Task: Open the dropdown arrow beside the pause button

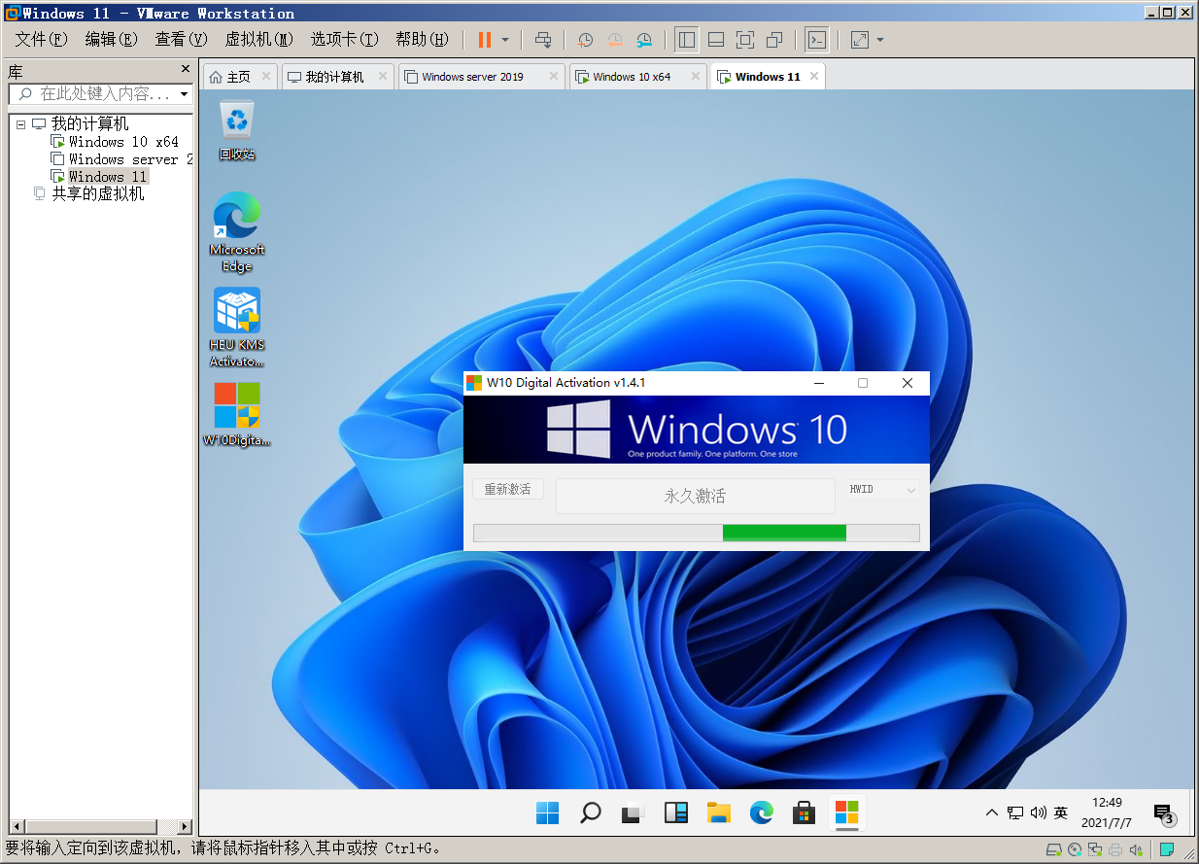Action: (505, 40)
